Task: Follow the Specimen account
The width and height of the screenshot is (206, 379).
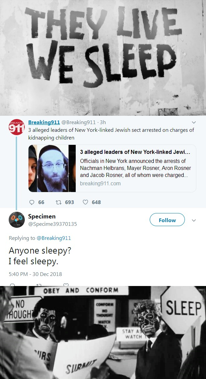Action: click(167, 220)
